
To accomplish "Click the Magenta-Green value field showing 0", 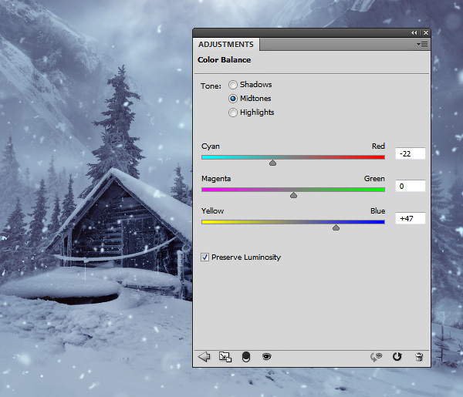I will 411,186.
